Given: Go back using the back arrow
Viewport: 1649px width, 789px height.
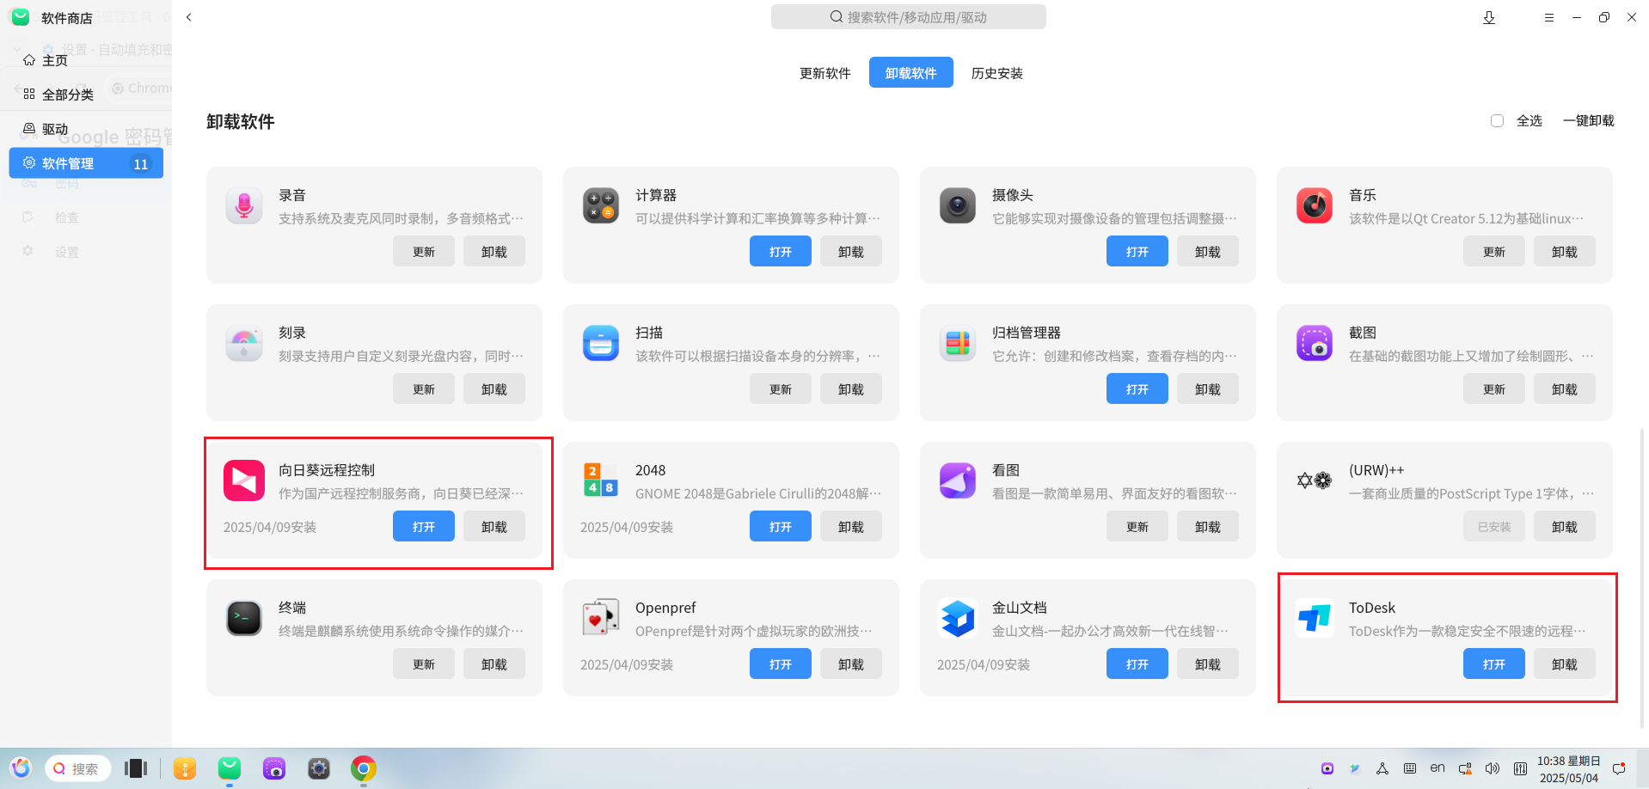Looking at the screenshot, I should (x=189, y=17).
